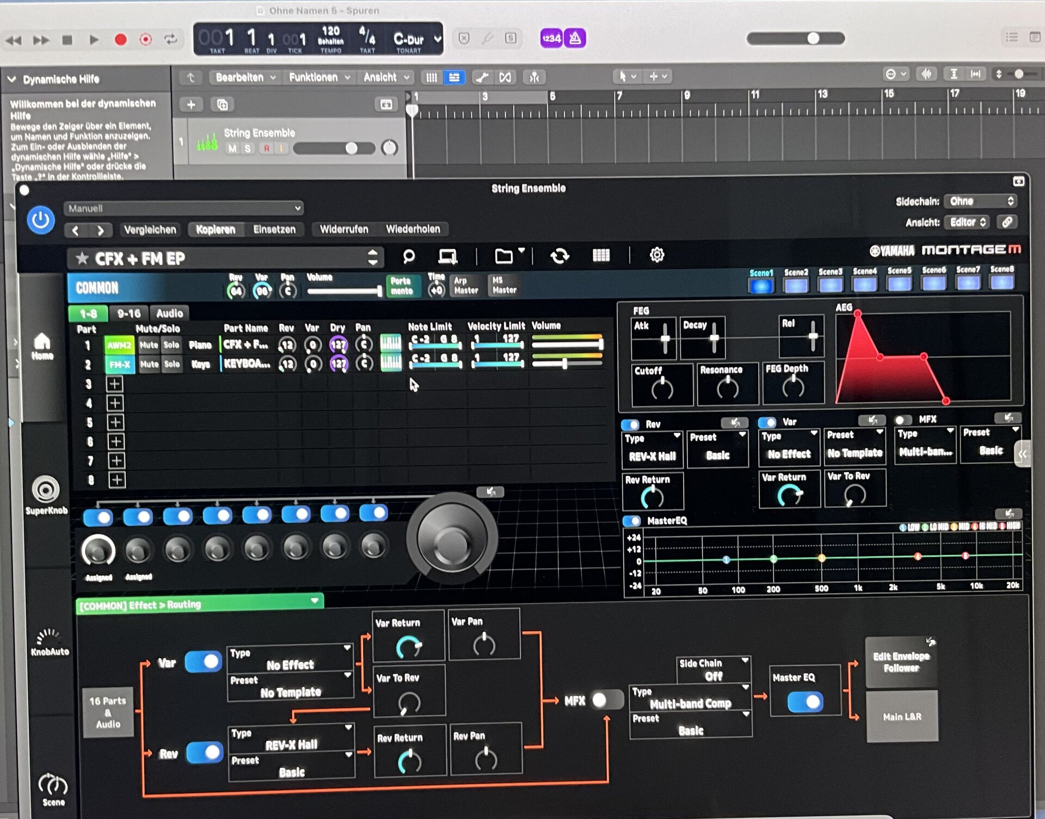Click the Widerrufen button
The height and width of the screenshot is (819, 1045).
click(344, 229)
